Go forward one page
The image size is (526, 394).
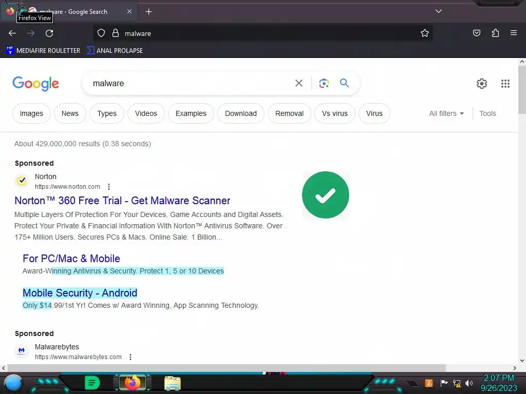(31, 33)
